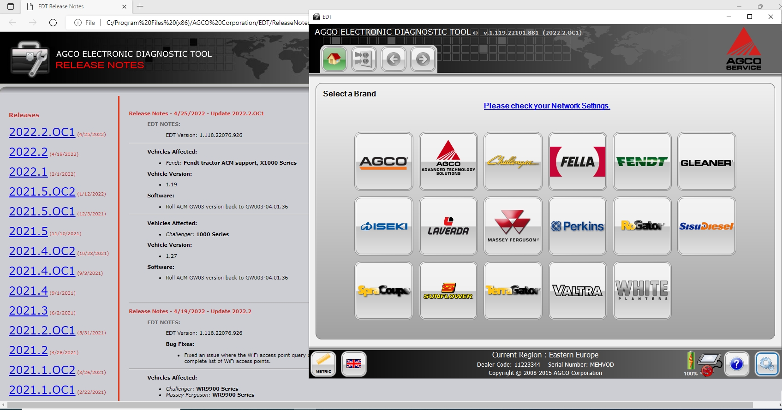Open the 2021.5.OC1 release link

[x=42, y=211]
